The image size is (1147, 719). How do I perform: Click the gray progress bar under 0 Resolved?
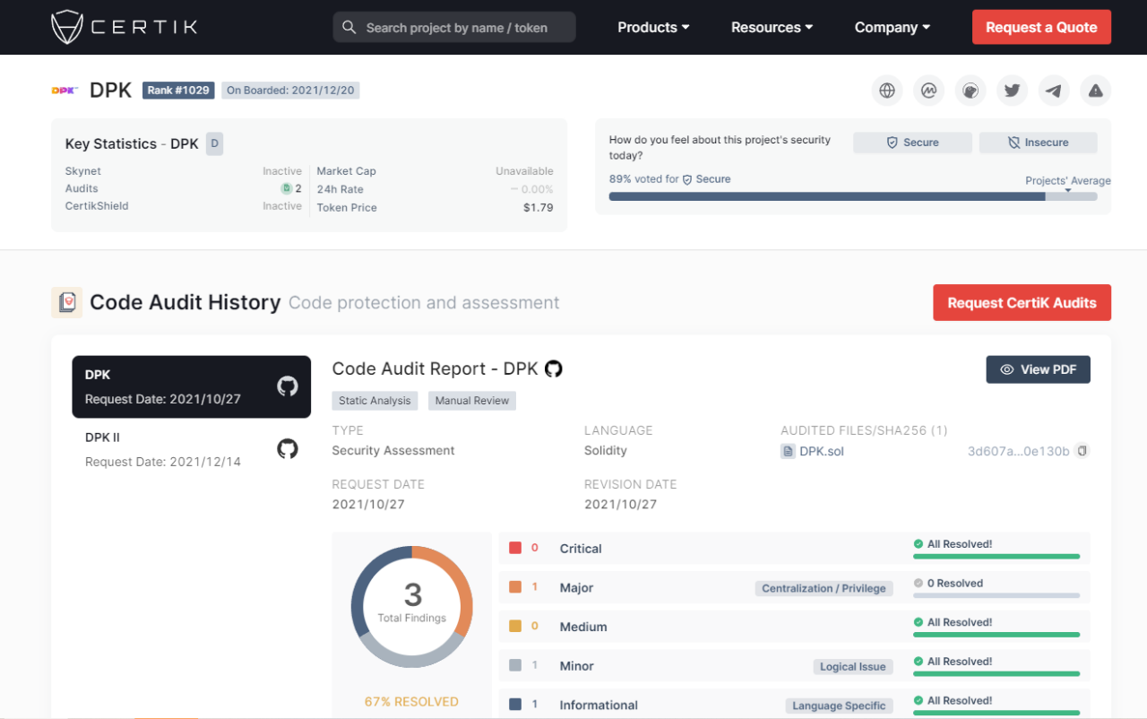pyautogui.click(x=996, y=596)
